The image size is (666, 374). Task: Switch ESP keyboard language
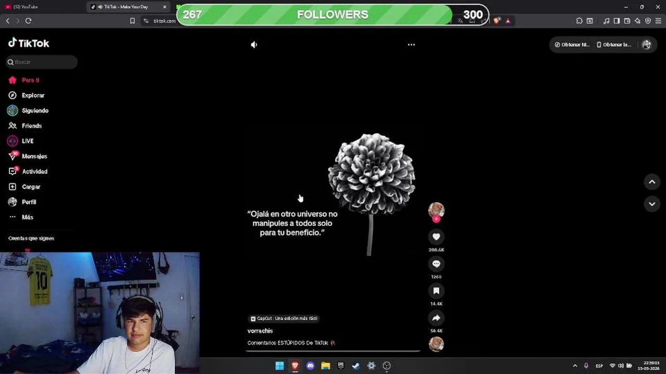[x=599, y=366]
